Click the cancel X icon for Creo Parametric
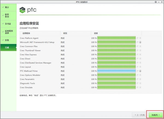This screenshot has height=119, width=164. (140, 79)
